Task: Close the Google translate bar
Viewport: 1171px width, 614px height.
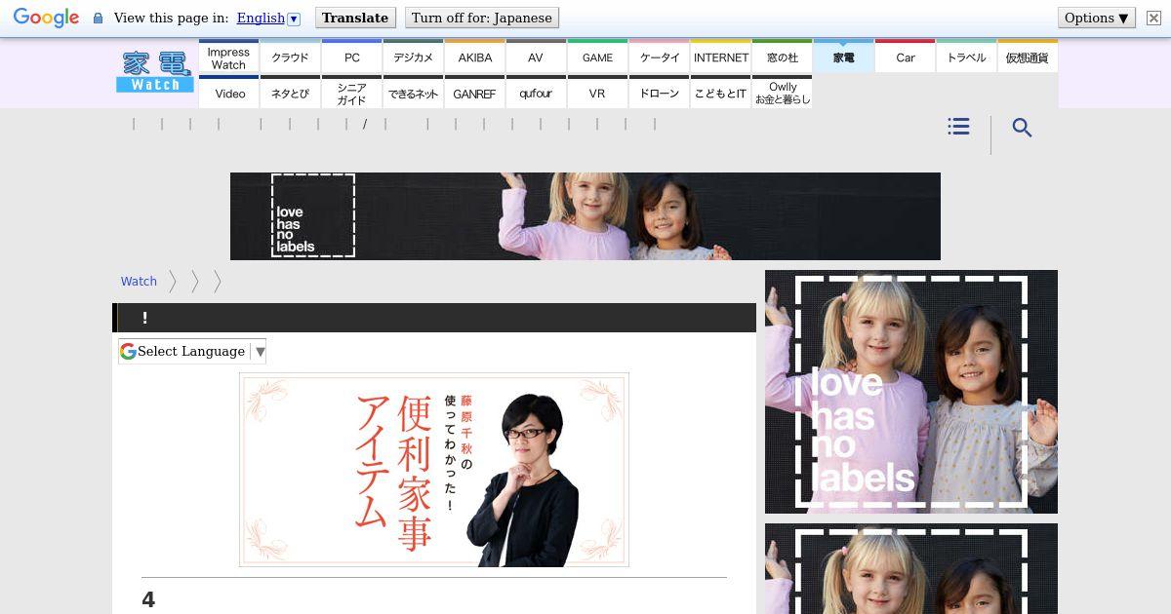Action: [1152, 18]
